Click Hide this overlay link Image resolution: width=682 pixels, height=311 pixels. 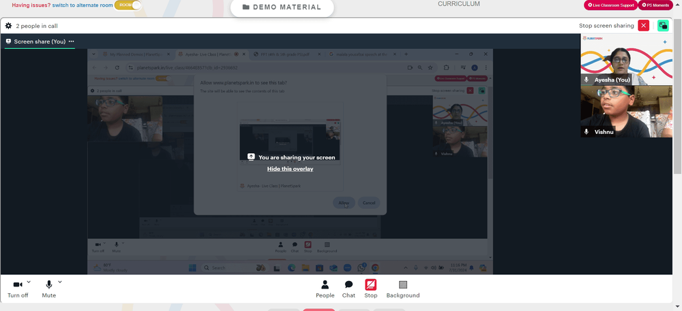pos(290,169)
